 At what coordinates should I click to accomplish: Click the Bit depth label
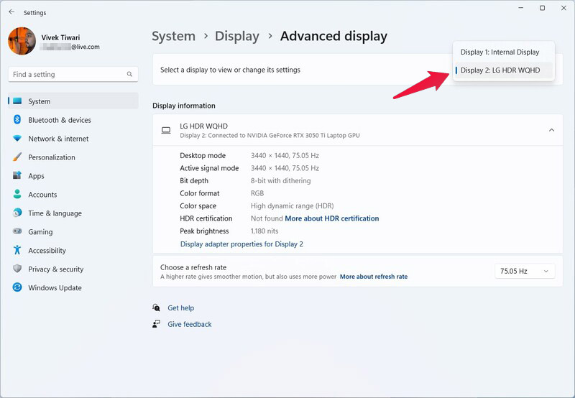click(x=194, y=180)
